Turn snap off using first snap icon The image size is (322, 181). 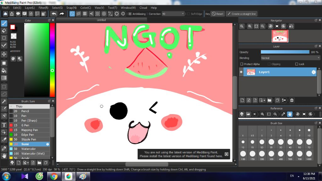pos(72,14)
